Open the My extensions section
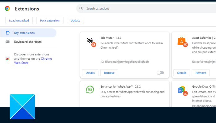216x123 pixels. click(24, 33)
